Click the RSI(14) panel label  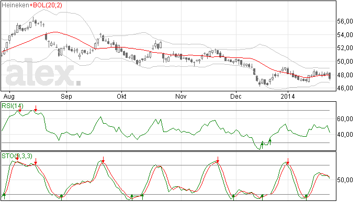tap(13, 106)
